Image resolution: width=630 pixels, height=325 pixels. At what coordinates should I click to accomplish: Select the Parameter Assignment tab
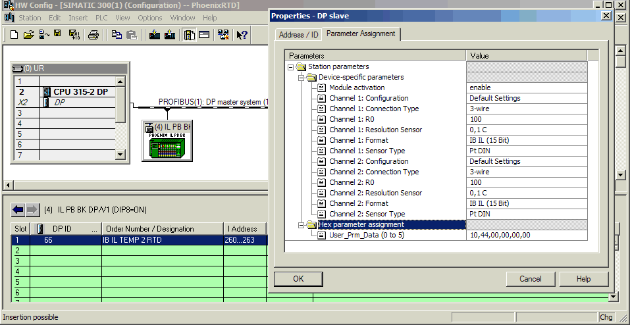[361, 34]
